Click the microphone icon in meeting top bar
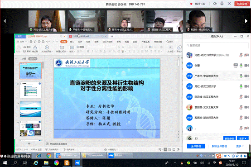The image size is (251, 167). (x=222, y=4)
